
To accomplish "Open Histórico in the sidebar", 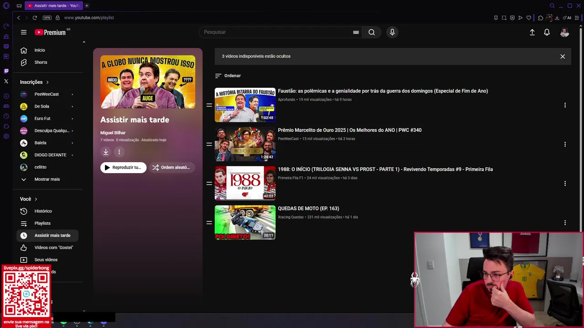I will (47, 211).
